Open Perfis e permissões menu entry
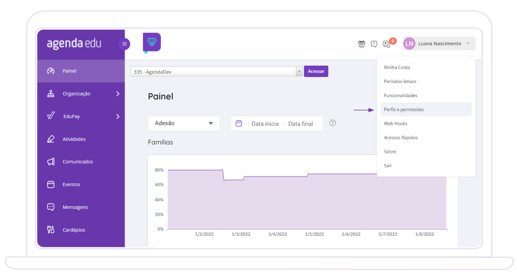Screen dimensions: 517x279 (426, 110)
